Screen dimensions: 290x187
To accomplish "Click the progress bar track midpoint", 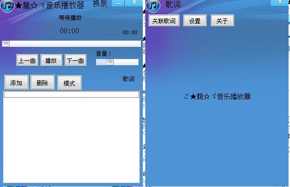I will click(x=71, y=43).
